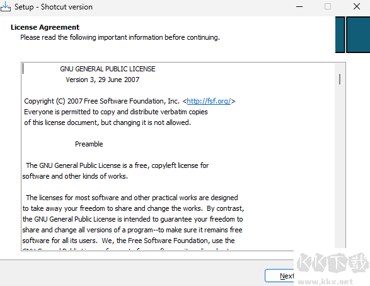This screenshot has width=370, height=286.
Task: Click line "Everyone is permitted to copy and distribute"
Action: coord(116,112)
